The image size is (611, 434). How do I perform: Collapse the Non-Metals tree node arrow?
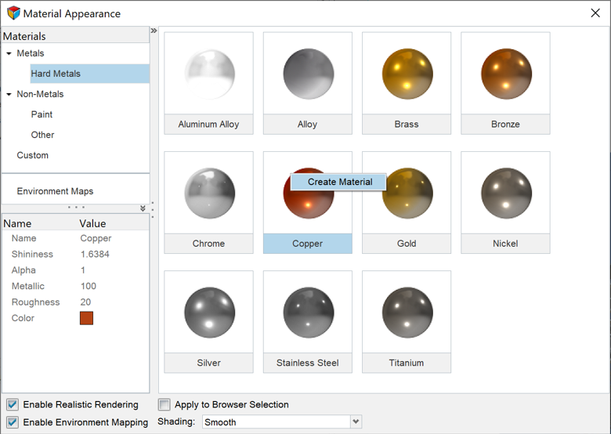9,94
